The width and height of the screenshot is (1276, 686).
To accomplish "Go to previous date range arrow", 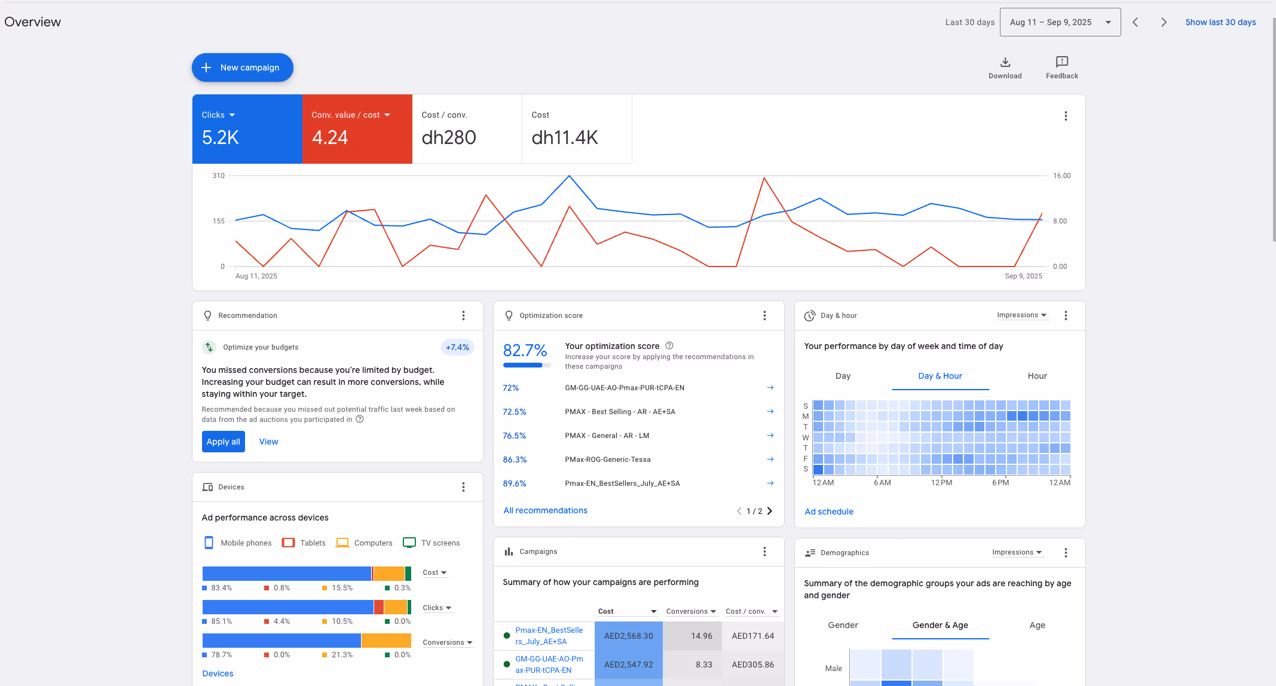I will tap(1135, 22).
